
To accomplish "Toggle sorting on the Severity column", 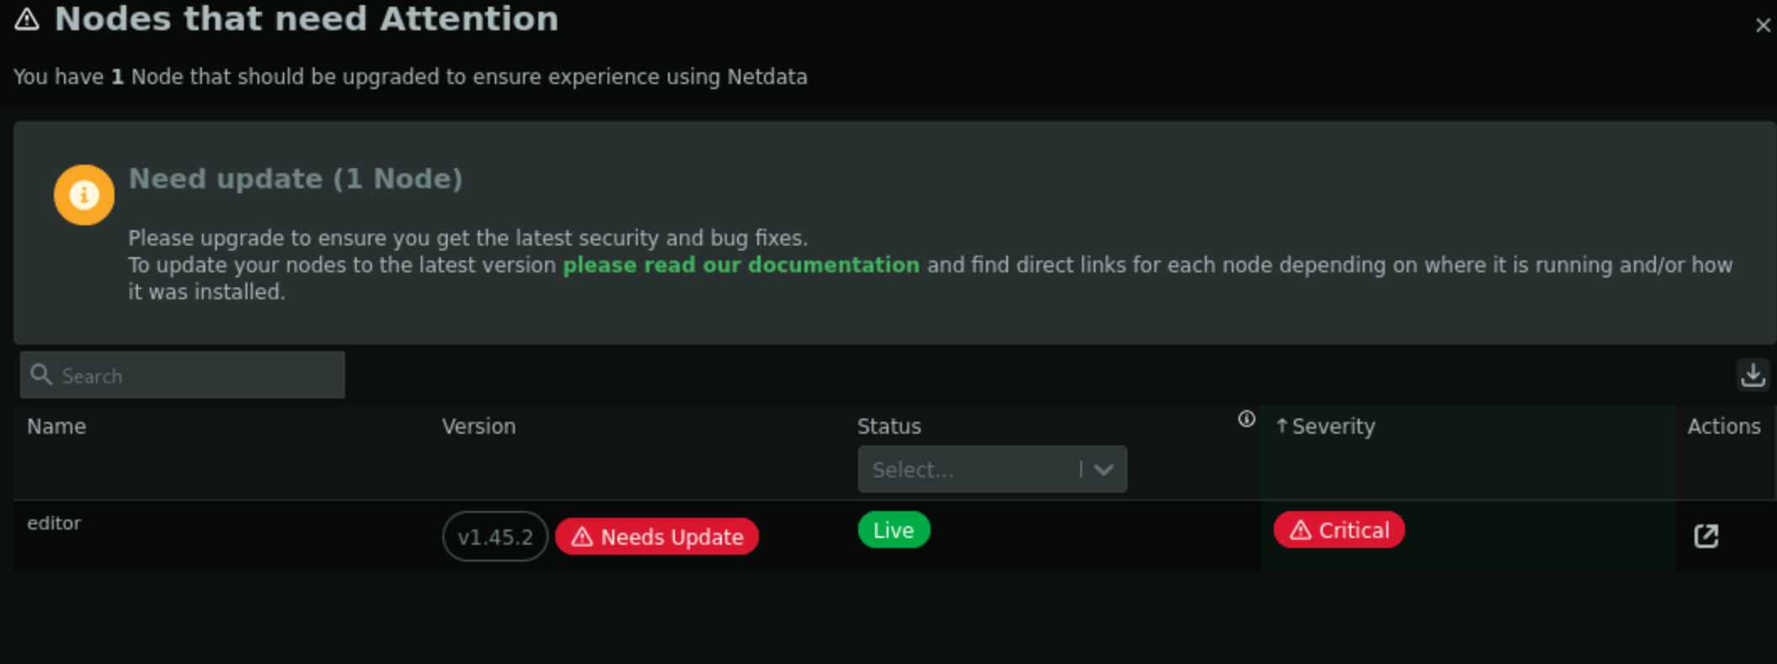I will (x=1334, y=427).
